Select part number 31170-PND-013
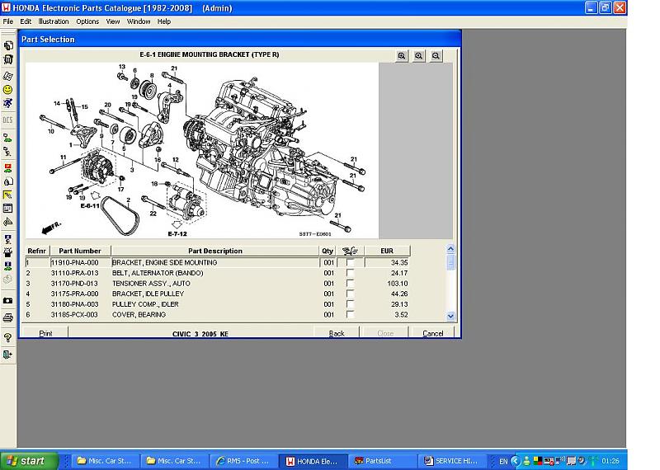The width and height of the screenshot is (660, 470). click(74, 283)
